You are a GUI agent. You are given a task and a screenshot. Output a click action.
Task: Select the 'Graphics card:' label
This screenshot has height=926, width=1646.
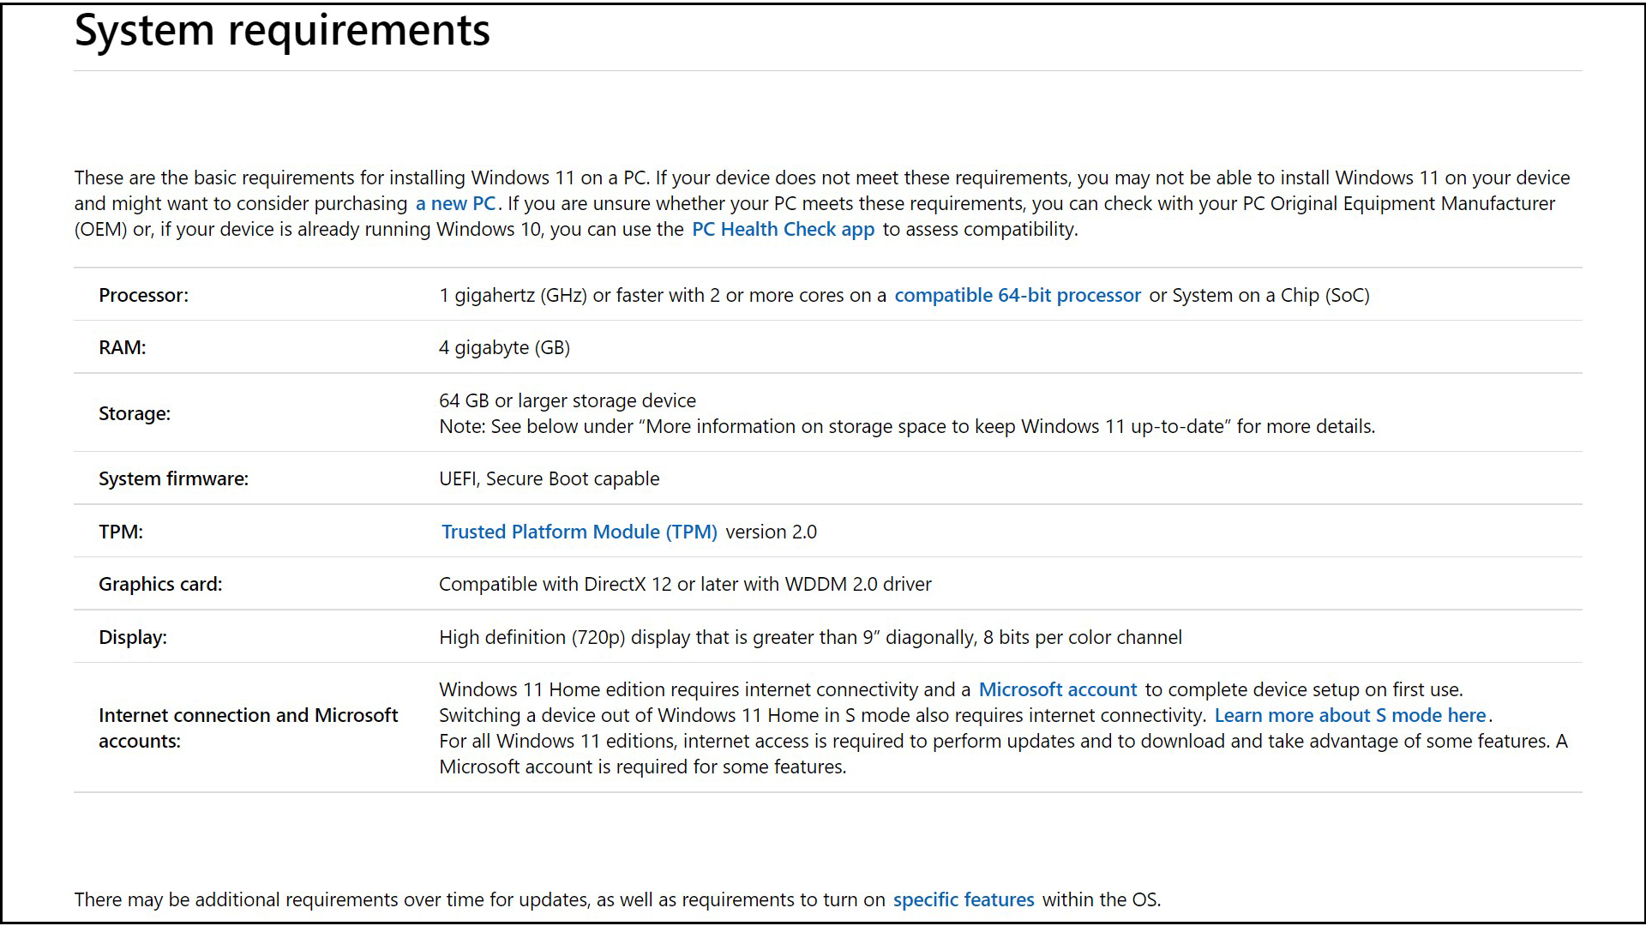coord(160,585)
